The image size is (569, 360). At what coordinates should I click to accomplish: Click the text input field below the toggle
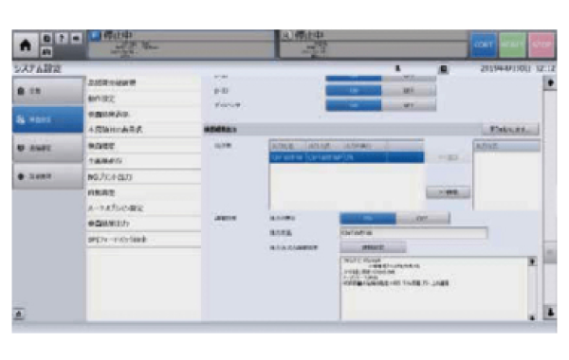[x=413, y=233]
